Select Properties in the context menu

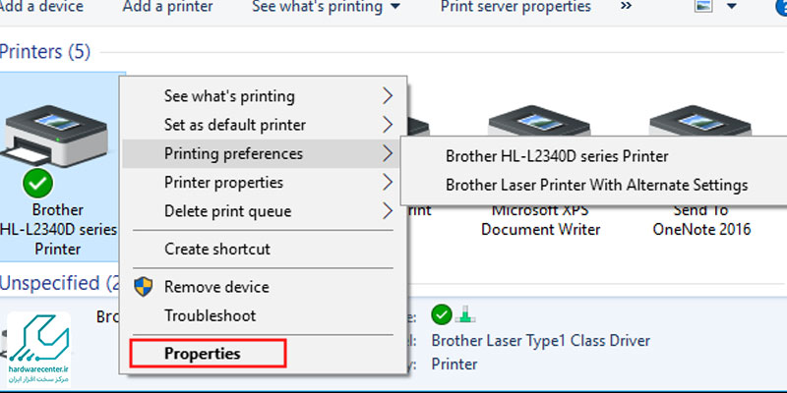pos(202,353)
